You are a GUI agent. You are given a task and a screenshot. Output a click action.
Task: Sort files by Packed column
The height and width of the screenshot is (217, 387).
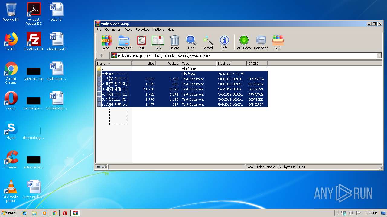pyautogui.click(x=168, y=64)
